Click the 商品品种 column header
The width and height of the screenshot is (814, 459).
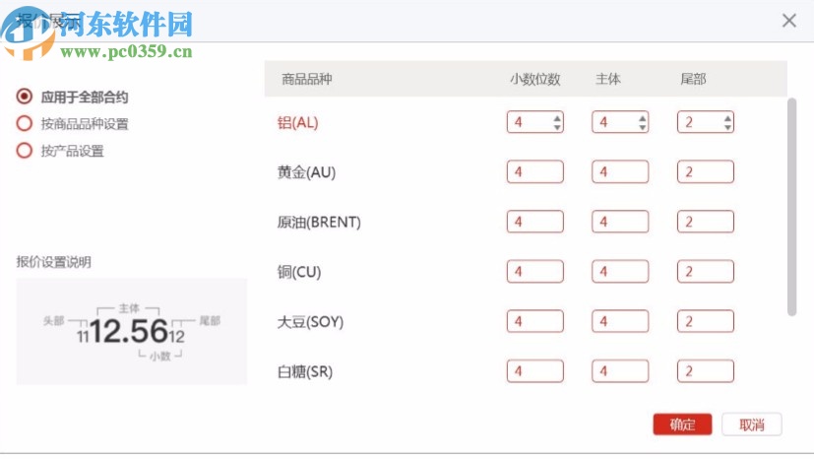pos(307,79)
